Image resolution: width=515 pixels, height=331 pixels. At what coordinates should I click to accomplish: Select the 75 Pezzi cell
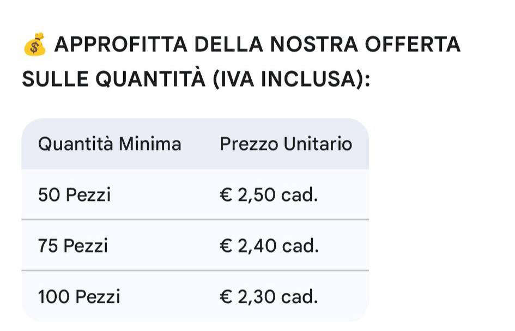73,246
